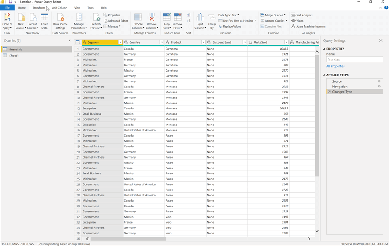
Task: Click the Refresh Preview icon
Action: click(x=96, y=18)
